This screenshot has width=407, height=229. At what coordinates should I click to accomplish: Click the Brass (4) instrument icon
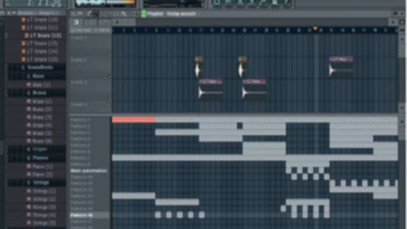29,125
